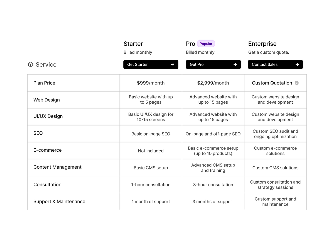Select the Starter plan heading

tap(133, 44)
